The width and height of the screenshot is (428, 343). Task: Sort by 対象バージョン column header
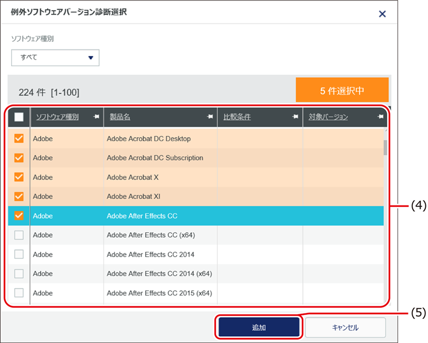pyautogui.click(x=328, y=117)
